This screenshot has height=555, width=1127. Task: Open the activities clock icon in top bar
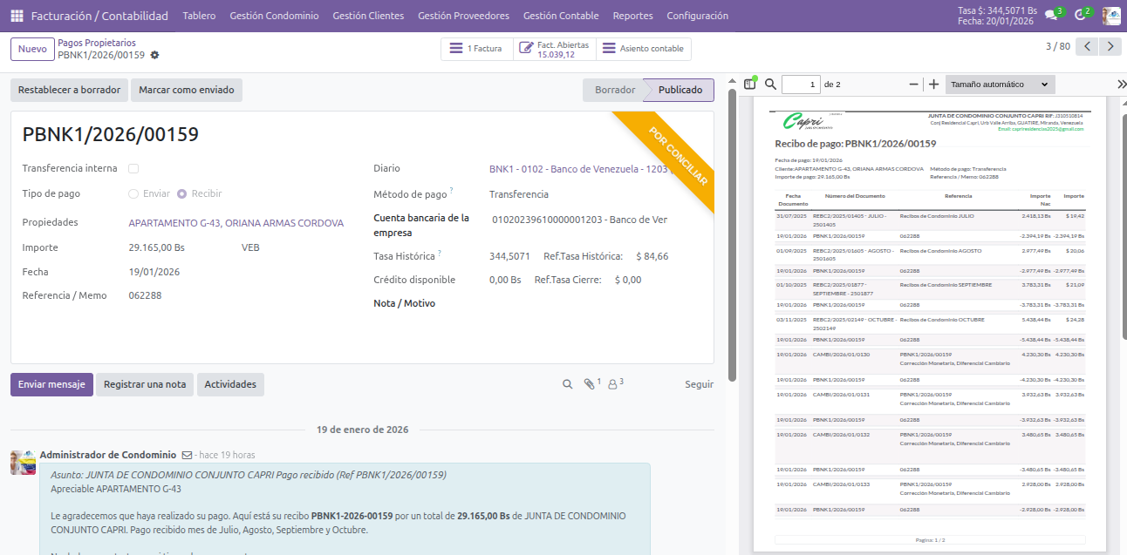point(1080,15)
